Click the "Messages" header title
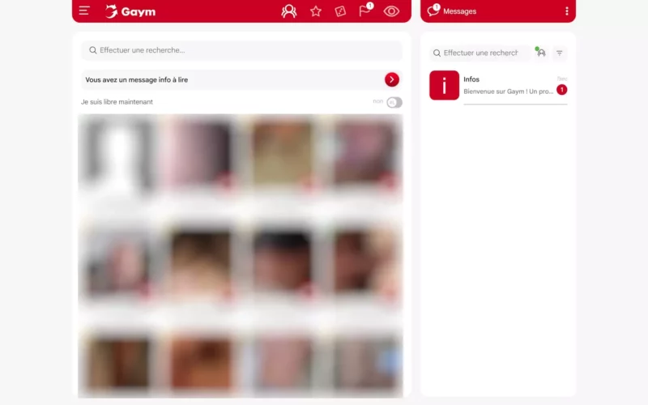Screen dimensions: 648x405 (x=459, y=11)
